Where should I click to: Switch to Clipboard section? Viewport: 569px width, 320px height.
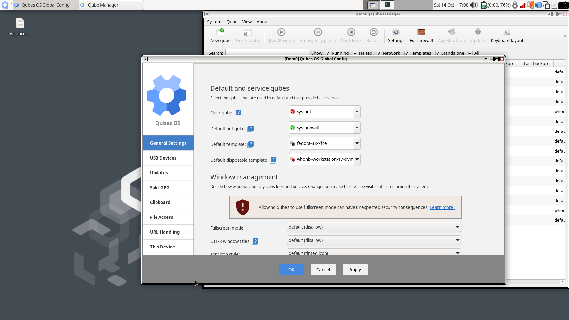point(168,202)
